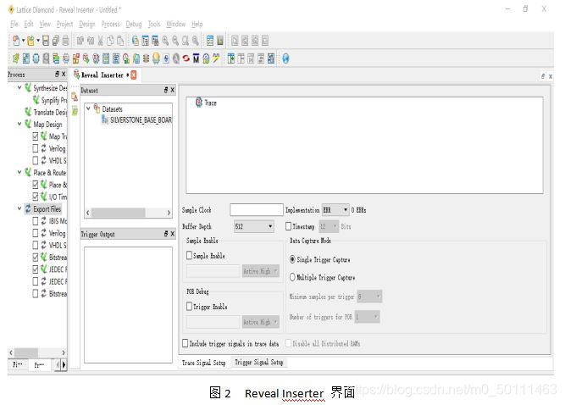This screenshot has width=565, height=405.
Task: Click the Trace node icon
Action: (x=198, y=103)
